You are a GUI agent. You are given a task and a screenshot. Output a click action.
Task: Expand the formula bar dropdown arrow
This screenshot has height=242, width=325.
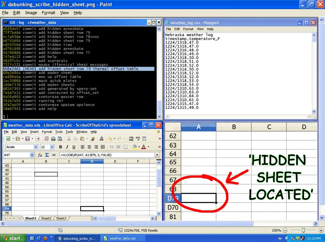[x=157, y=155]
